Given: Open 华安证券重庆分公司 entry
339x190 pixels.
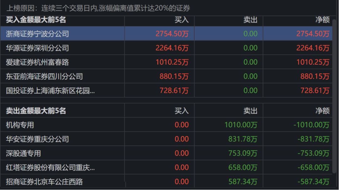Looking at the screenshot, I should (37, 139).
